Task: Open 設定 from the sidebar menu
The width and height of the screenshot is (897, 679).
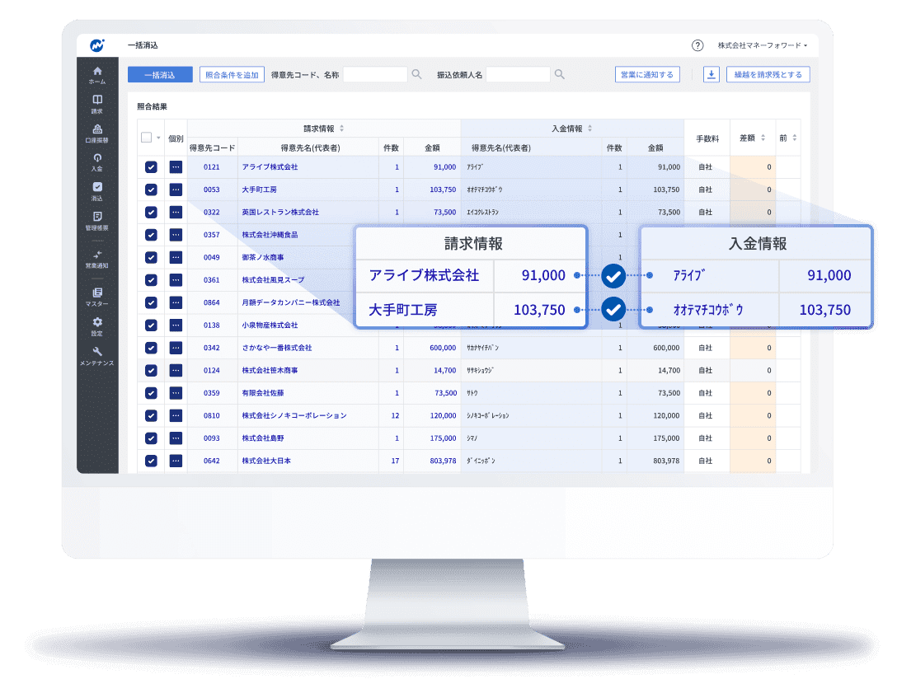Action: (97, 326)
